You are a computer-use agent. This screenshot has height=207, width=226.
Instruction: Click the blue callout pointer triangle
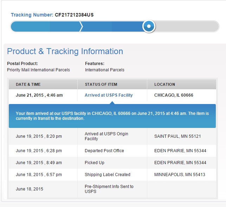[112, 103]
